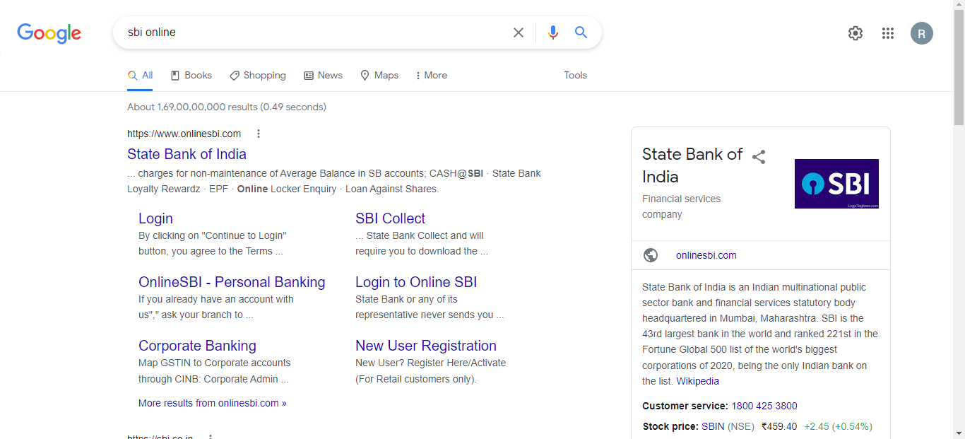Open Login to Online SBI sitelink
Image resolution: width=965 pixels, height=439 pixels.
[416, 282]
